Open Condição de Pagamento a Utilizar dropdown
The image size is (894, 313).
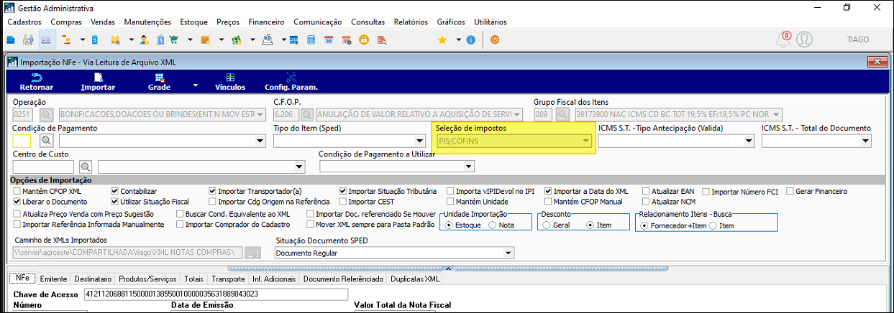click(469, 167)
